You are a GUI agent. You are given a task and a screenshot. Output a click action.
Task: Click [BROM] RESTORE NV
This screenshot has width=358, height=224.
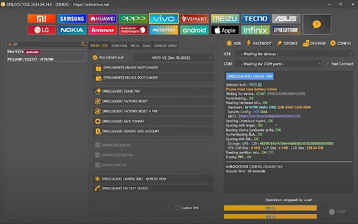click(x=153, y=155)
